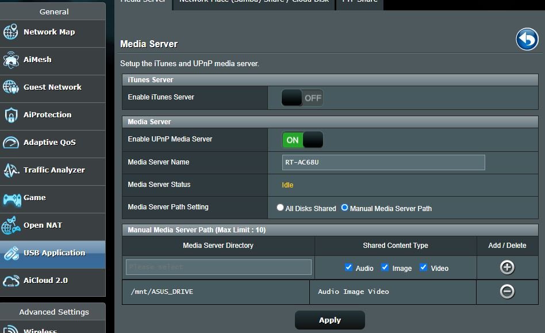Click the Apply button
The image size is (545, 333).
[x=330, y=320]
